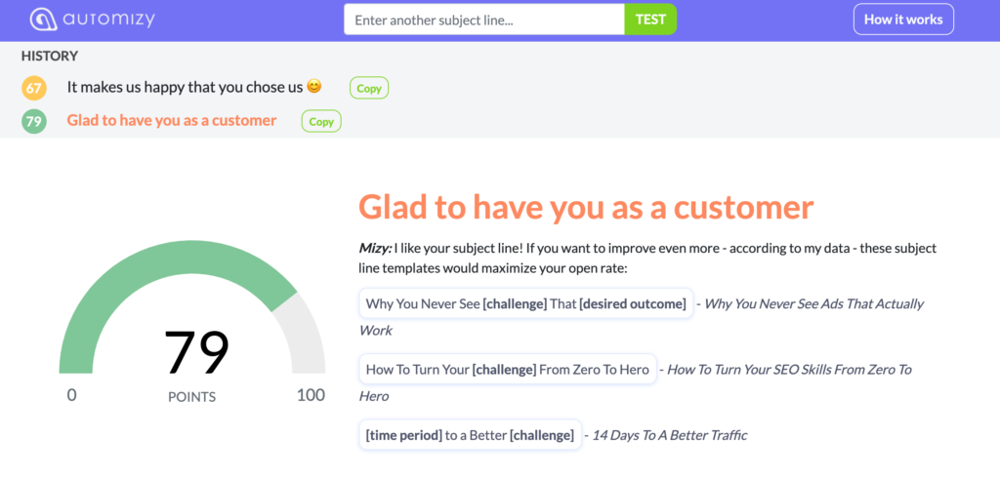Copy the Glad to have you subject line
Viewport: 1000px width, 479px height.
321,122
